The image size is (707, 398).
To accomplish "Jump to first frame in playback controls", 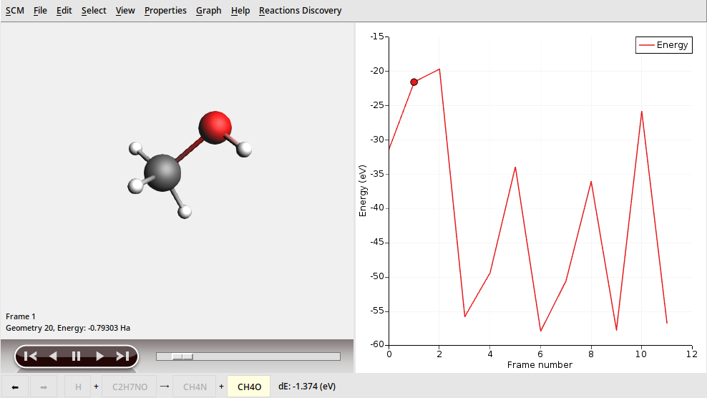I will (30, 356).
